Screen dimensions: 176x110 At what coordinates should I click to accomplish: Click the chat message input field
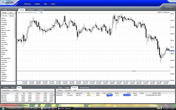pos(8,83)
